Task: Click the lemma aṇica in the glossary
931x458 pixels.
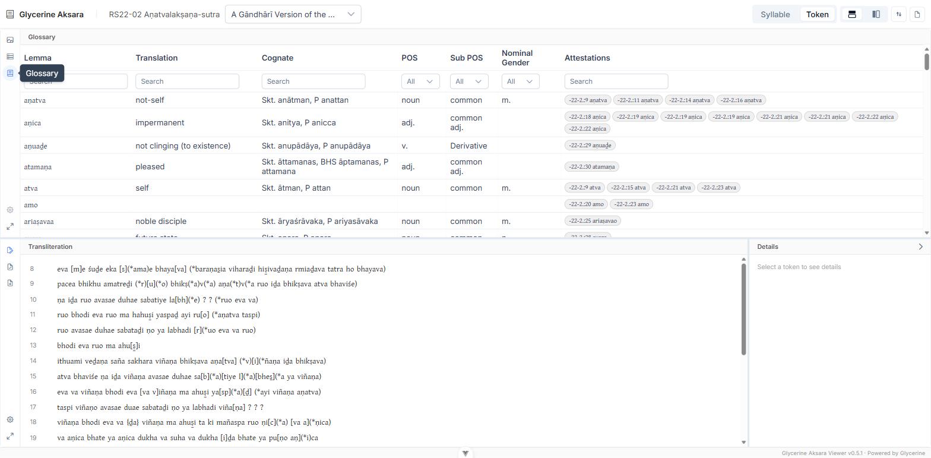Action: click(x=33, y=123)
